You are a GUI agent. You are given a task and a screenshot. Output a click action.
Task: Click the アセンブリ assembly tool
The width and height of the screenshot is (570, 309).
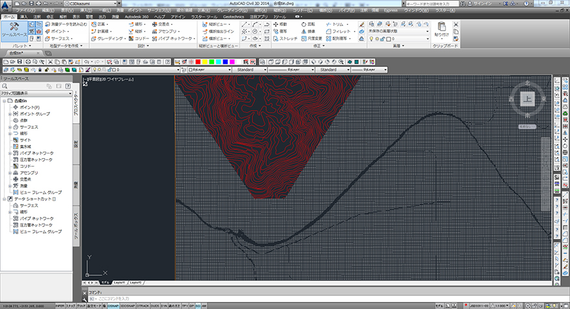point(165,31)
